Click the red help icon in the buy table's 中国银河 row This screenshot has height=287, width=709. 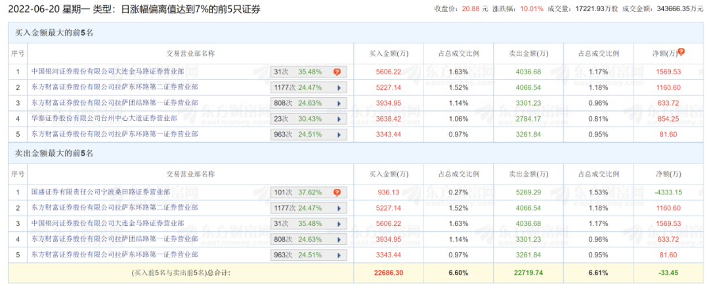pyautogui.click(x=337, y=72)
